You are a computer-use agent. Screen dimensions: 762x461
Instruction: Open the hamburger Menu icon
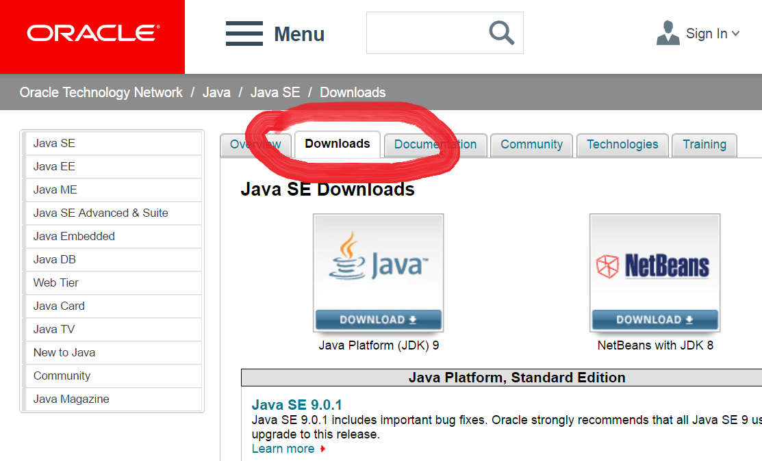pyautogui.click(x=244, y=34)
